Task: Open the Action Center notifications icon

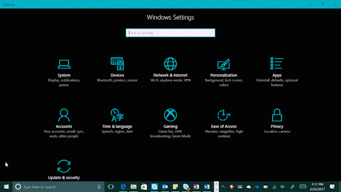Action: coord(332,187)
